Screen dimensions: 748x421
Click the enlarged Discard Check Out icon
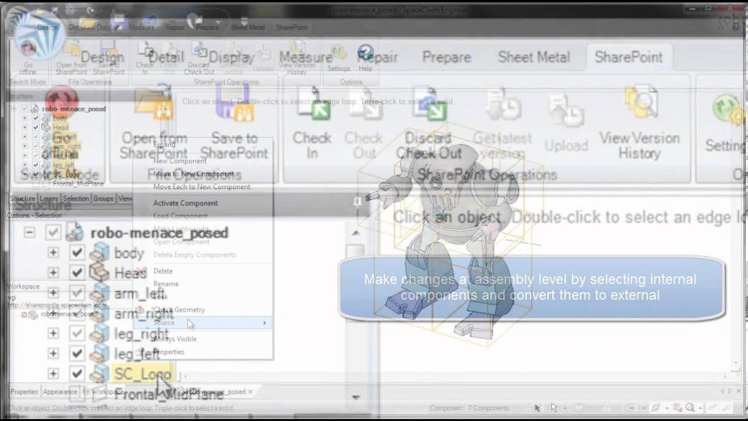click(x=429, y=104)
